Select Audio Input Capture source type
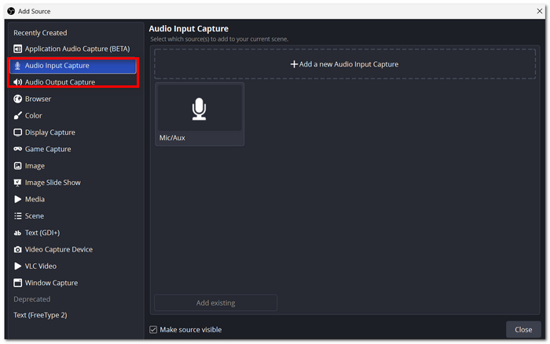 pyautogui.click(x=73, y=66)
